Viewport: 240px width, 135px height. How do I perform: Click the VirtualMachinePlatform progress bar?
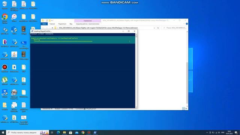pos(63,41)
